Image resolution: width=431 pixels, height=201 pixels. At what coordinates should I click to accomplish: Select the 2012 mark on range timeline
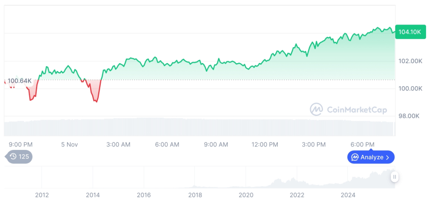pos(42,194)
